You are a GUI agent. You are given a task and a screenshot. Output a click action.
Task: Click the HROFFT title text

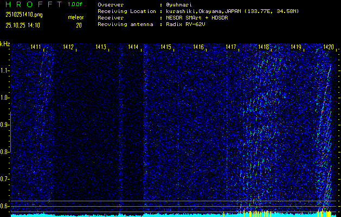[34, 4]
